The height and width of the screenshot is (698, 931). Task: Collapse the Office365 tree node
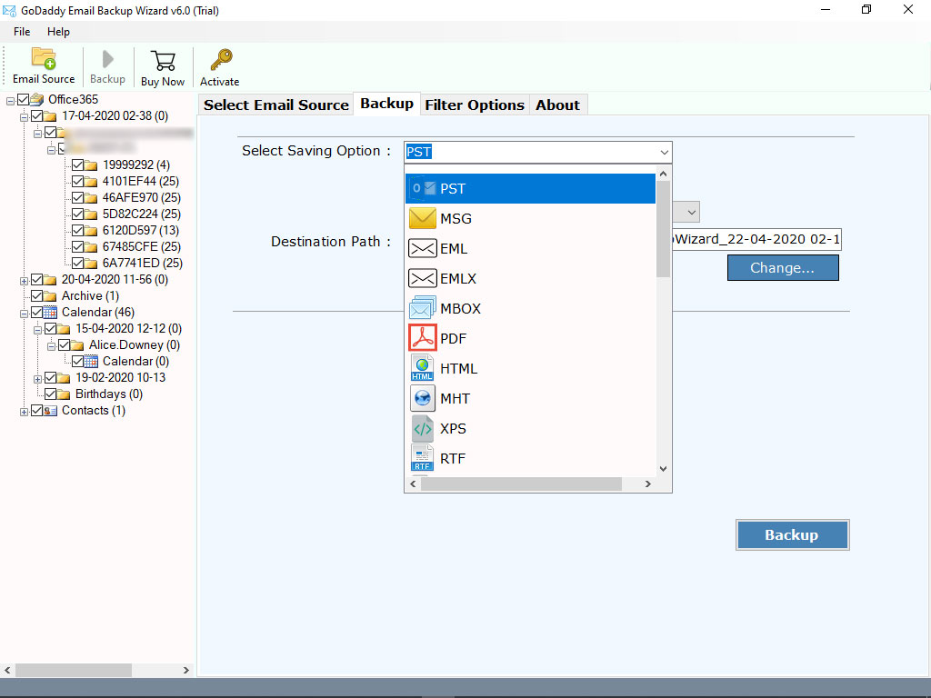pos(10,102)
